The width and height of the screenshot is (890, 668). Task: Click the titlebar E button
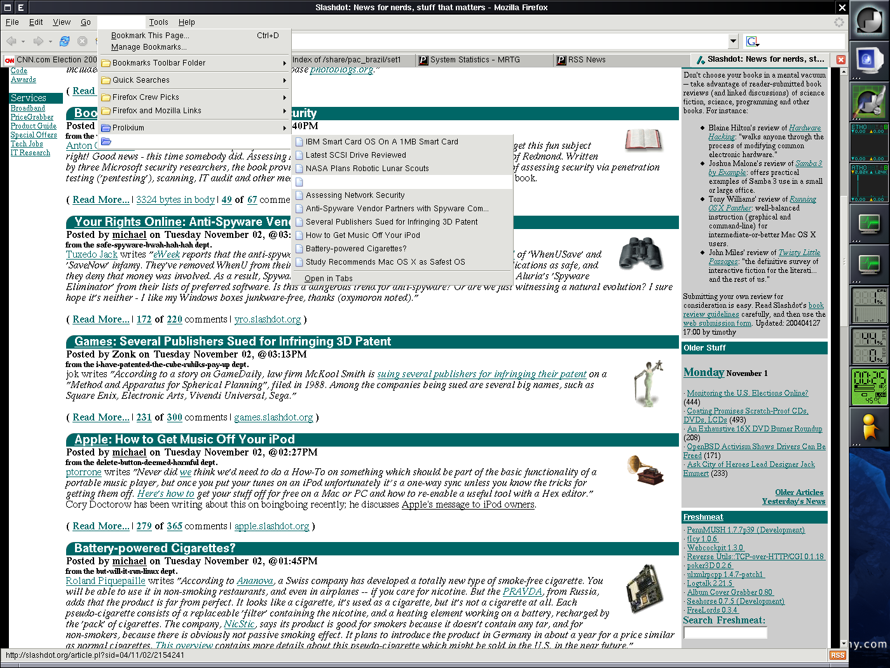pos(21,8)
